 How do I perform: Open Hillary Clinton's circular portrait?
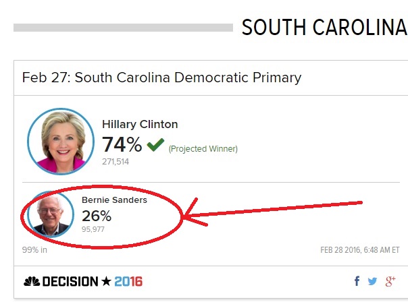tap(61, 142)
